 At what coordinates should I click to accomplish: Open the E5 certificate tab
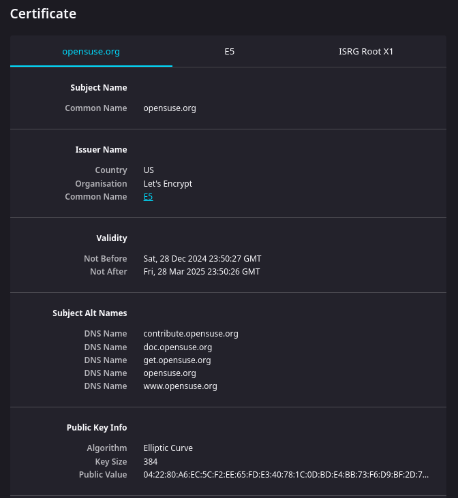(230, 52)
